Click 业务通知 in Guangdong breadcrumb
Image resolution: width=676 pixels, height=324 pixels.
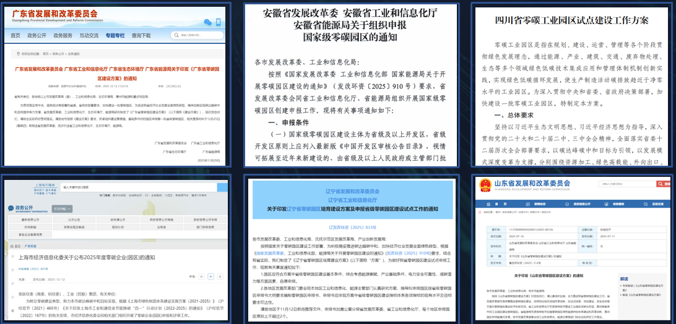pyautogui.click(x=74, y=54)
